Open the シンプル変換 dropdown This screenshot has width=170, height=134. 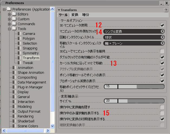coord(134,32)
